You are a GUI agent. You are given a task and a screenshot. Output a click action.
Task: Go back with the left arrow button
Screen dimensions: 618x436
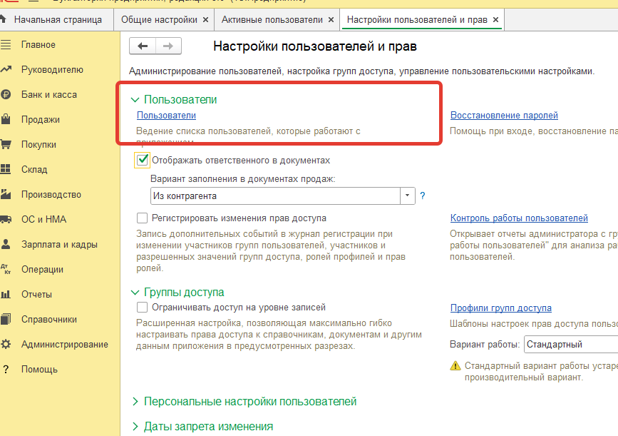coord(143,46)
